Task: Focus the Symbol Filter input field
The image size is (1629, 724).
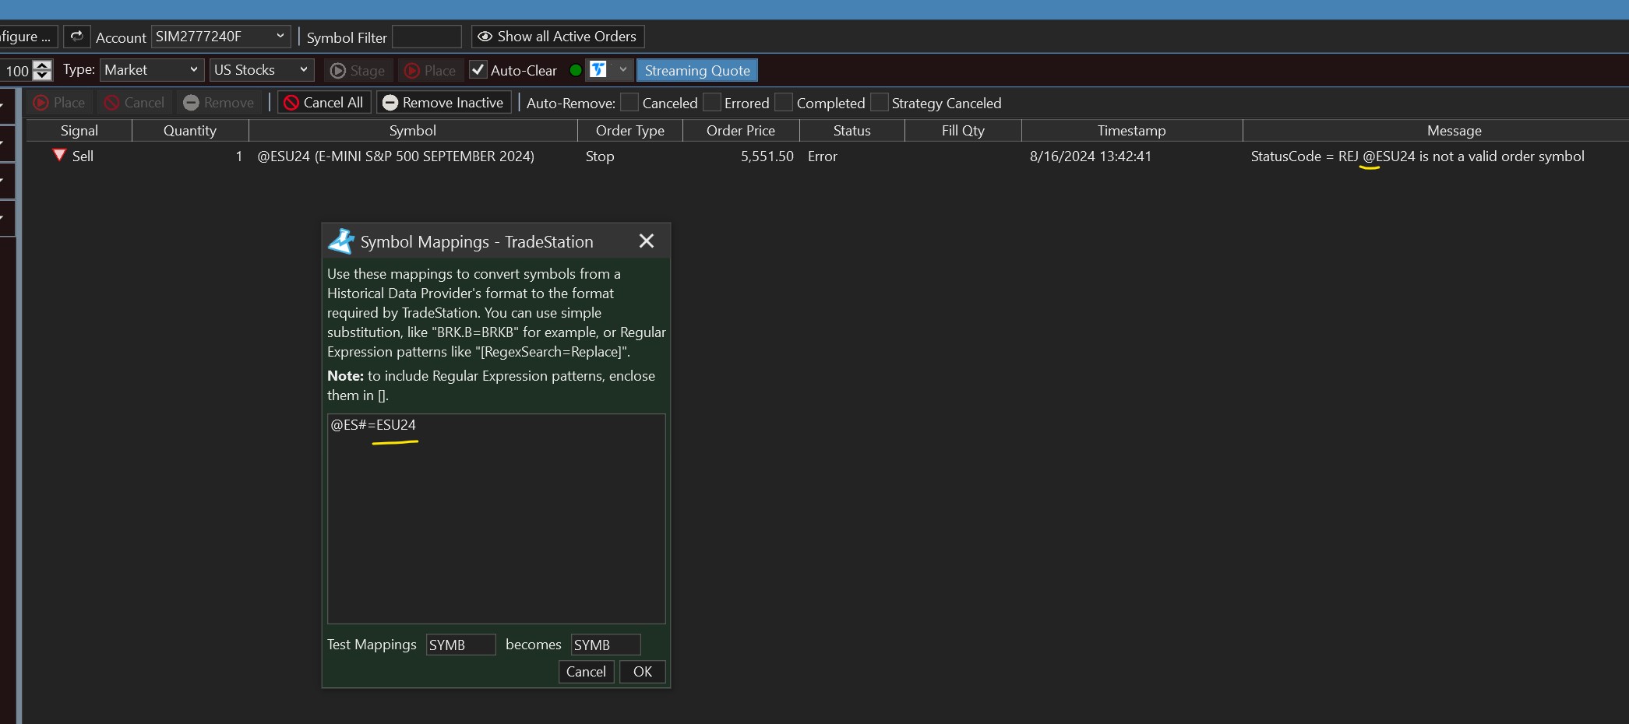Action: pos(426,37)
